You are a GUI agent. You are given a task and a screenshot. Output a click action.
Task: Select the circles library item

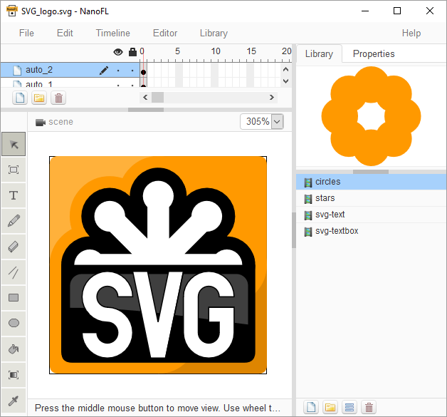click(372, 182)
